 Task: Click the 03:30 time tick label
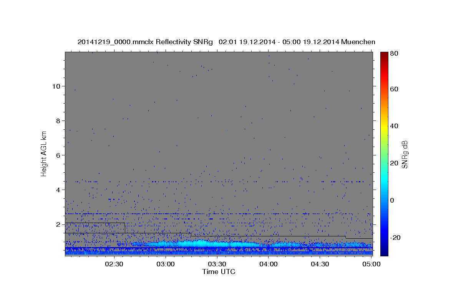[x=217, y=264]
